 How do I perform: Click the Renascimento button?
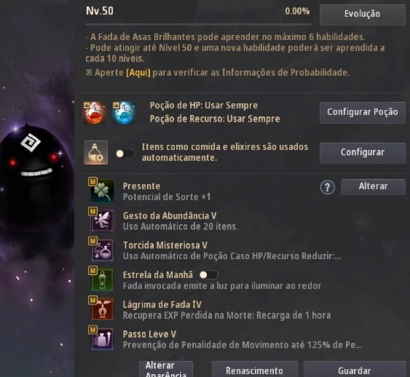pyautogui.click(x=254, y=370)
